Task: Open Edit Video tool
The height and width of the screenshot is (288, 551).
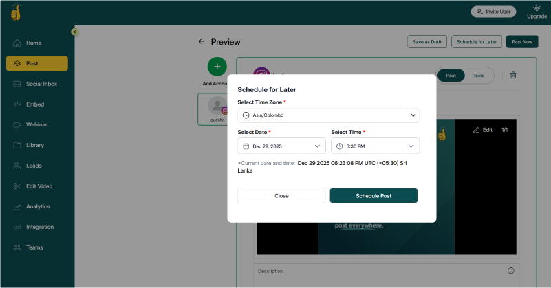Action: [37, 186]
